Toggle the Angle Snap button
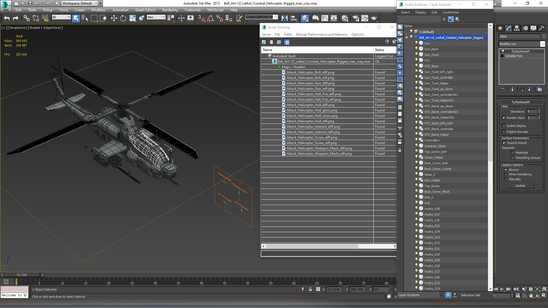Viewport: 548px width, 308px height. point(211,18)
